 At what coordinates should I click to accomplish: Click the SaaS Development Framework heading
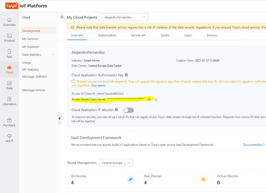pos(96,138)
